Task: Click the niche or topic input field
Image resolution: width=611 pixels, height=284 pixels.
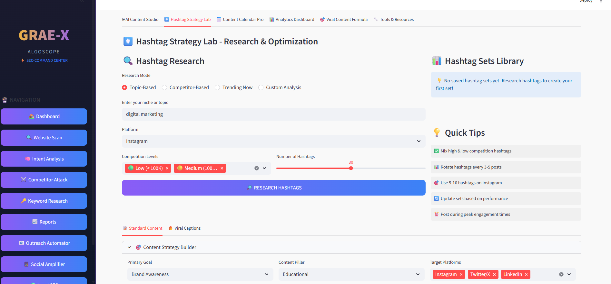Action: pyautogui.click(x=273, y=114)
